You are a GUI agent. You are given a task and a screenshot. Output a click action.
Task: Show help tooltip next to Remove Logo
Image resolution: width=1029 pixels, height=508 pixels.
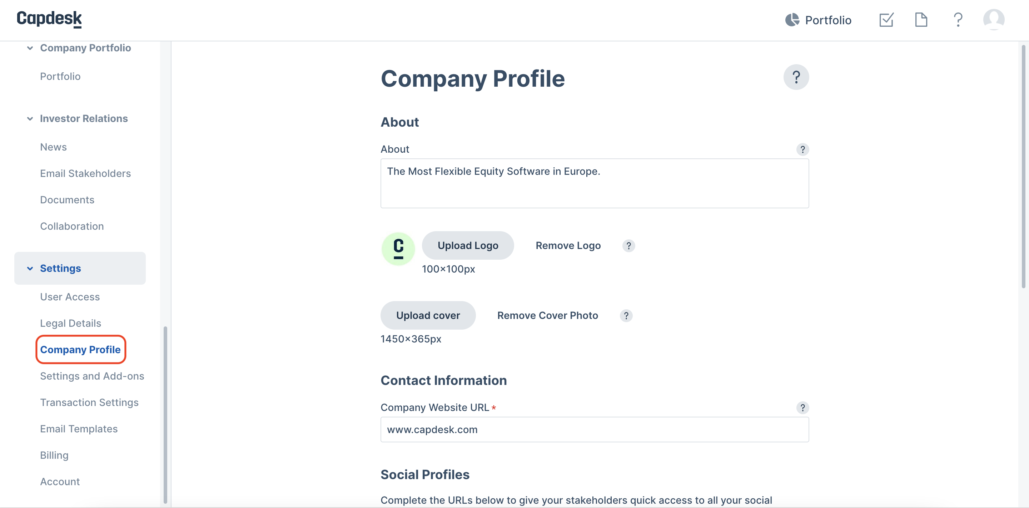click(628, 246)
